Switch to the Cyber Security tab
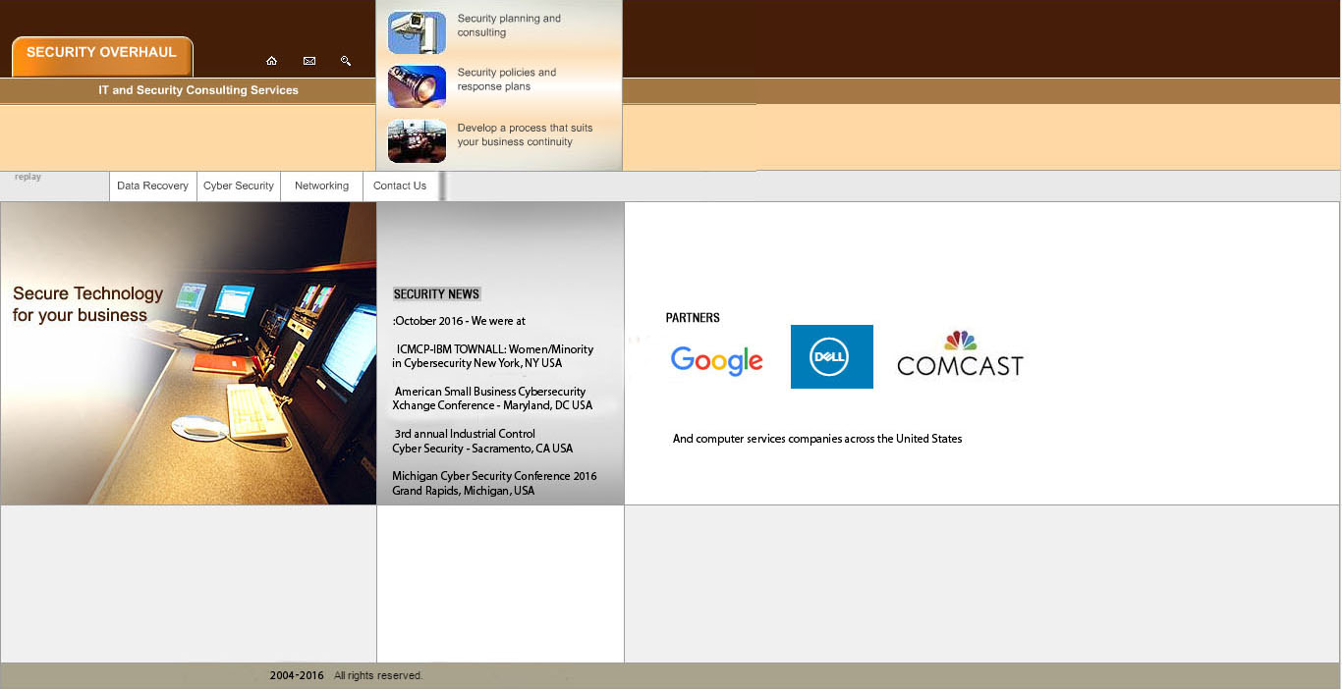The image size is (1342, 689). tap(239, 185)
